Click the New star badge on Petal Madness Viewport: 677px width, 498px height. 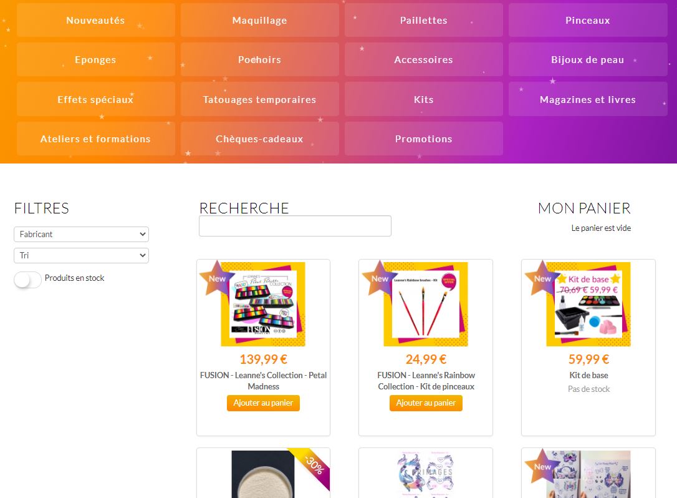(216, 278)
